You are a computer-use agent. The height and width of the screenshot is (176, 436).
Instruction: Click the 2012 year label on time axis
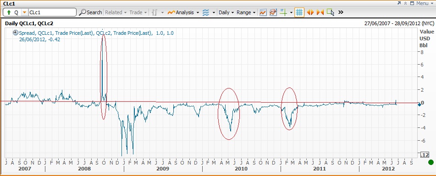point(388,169)
